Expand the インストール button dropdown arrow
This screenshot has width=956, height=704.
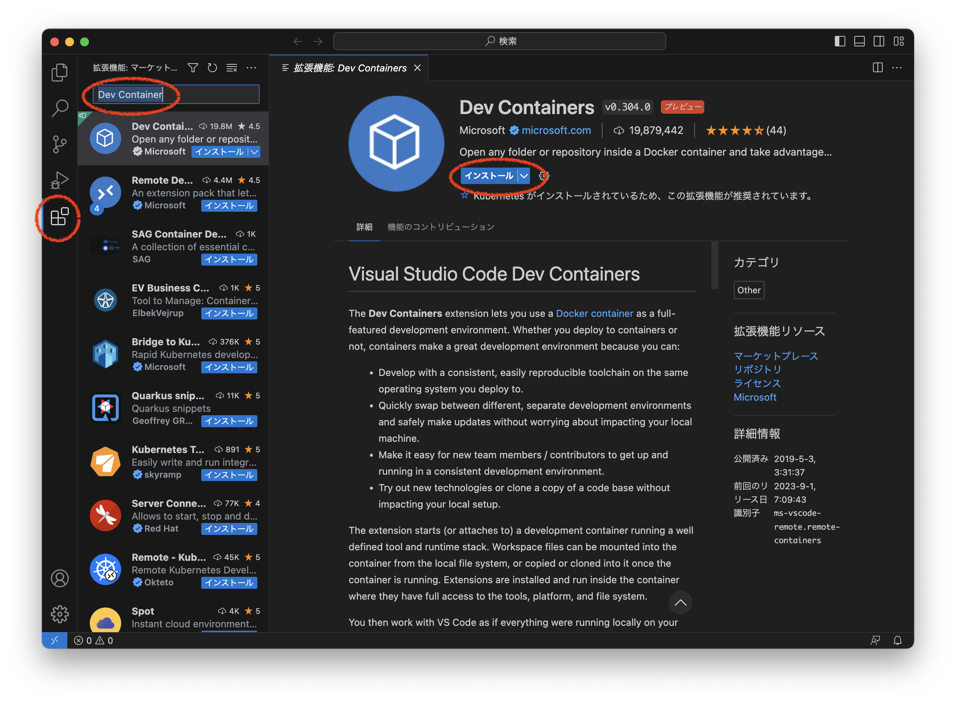click(524, 175)
